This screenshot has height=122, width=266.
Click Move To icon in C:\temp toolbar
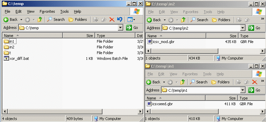coord(96,20)
